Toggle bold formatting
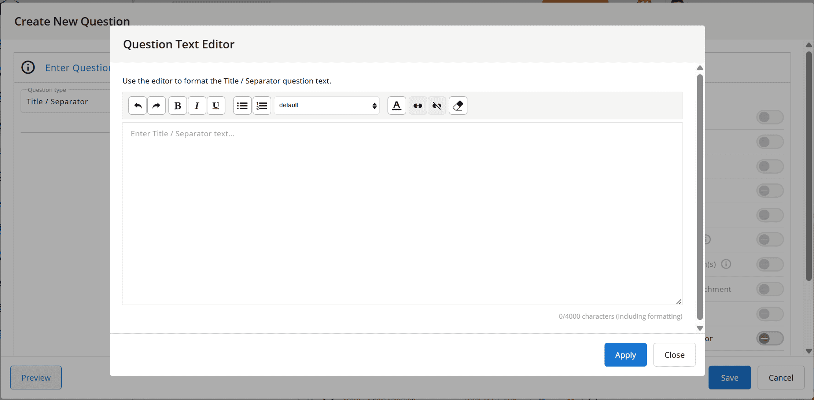Viewport: 814px width, 400px height. [x=178, y=105]
